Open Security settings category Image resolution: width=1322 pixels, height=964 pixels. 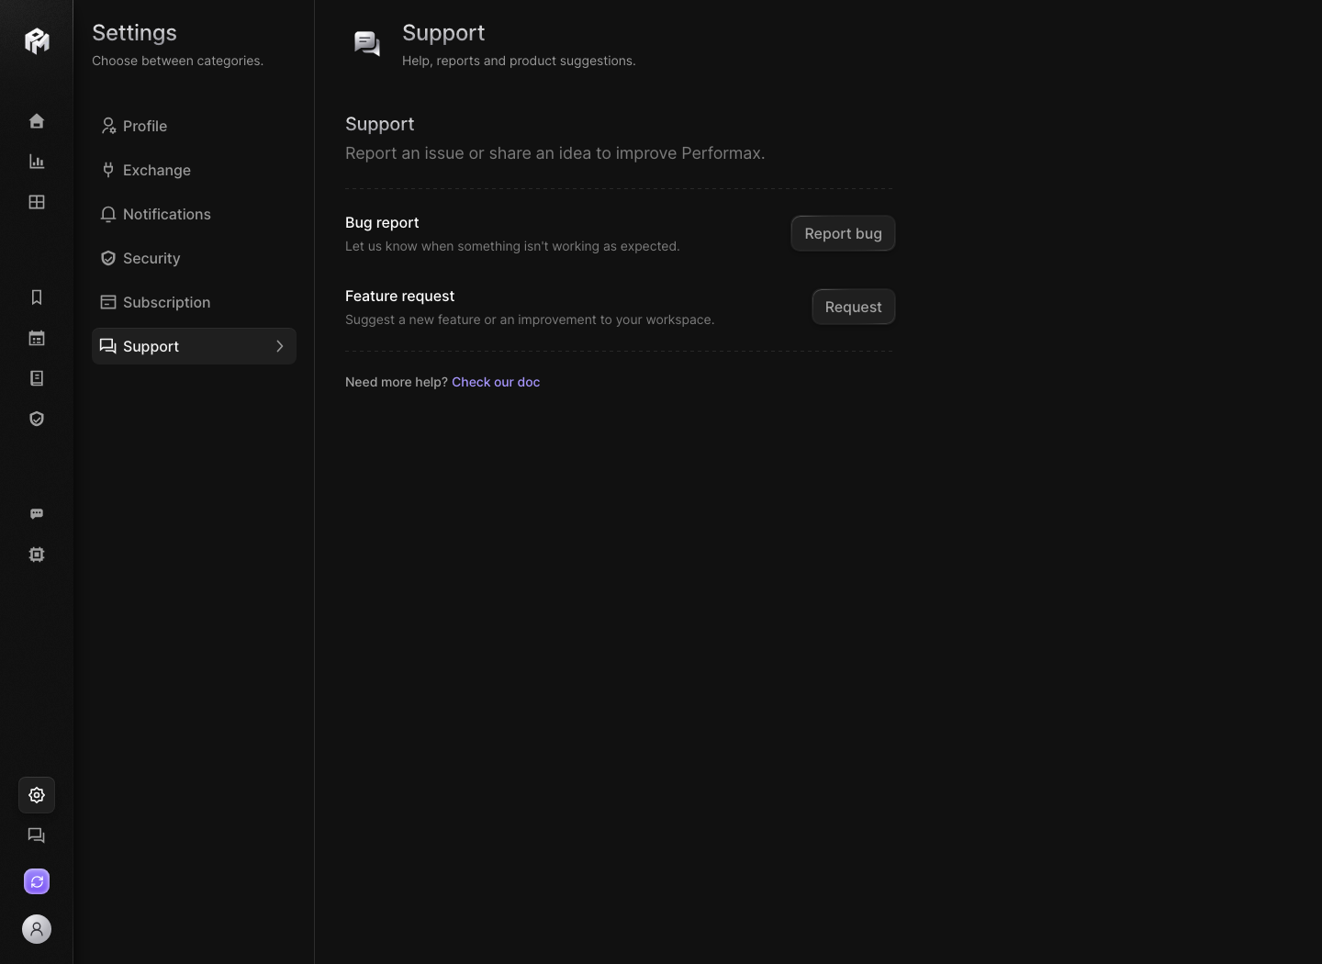(194, 258)
